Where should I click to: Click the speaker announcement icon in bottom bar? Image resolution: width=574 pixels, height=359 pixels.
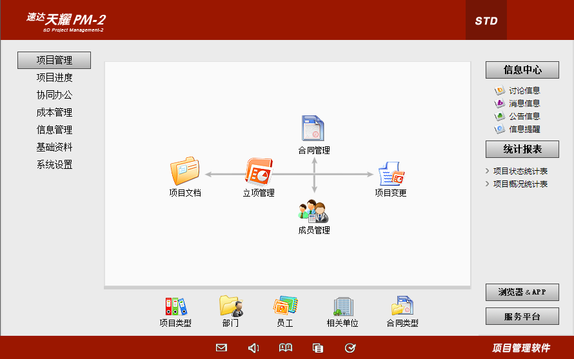pos(253,348)
